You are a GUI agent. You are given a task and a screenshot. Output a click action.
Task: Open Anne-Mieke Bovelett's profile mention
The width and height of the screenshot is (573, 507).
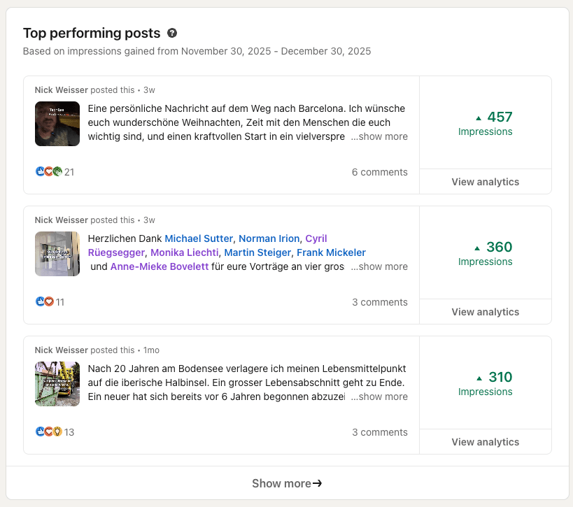click(x=160, y=266)
